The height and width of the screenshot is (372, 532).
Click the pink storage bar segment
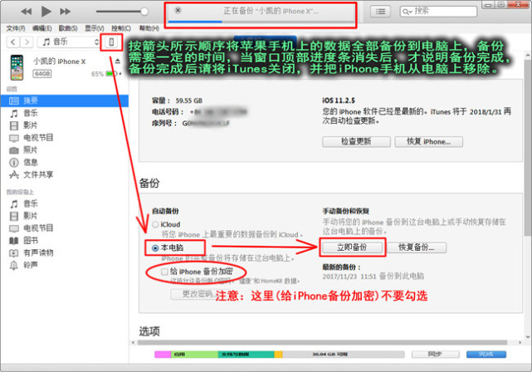pos(163,355)
